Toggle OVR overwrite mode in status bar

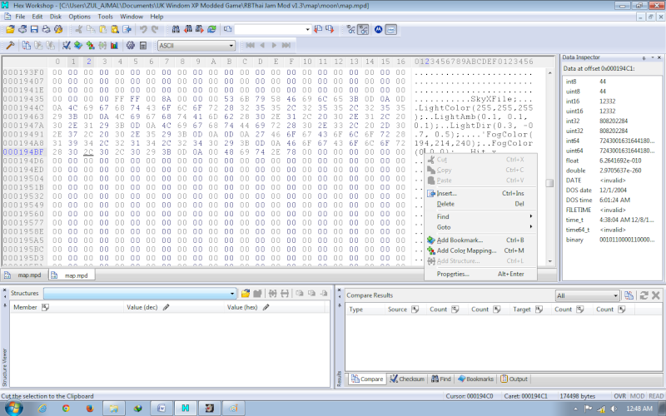[x=619, y=396]
